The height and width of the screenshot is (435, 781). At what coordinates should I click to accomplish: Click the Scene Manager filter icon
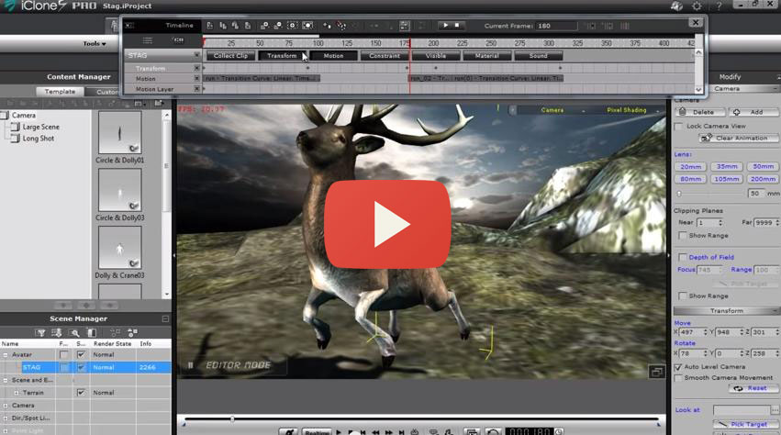pos(40,332)
